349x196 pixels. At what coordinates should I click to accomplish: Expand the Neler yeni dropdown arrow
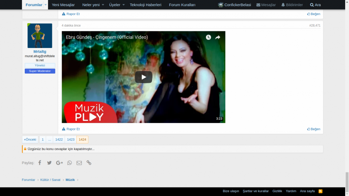click(103, 5)
